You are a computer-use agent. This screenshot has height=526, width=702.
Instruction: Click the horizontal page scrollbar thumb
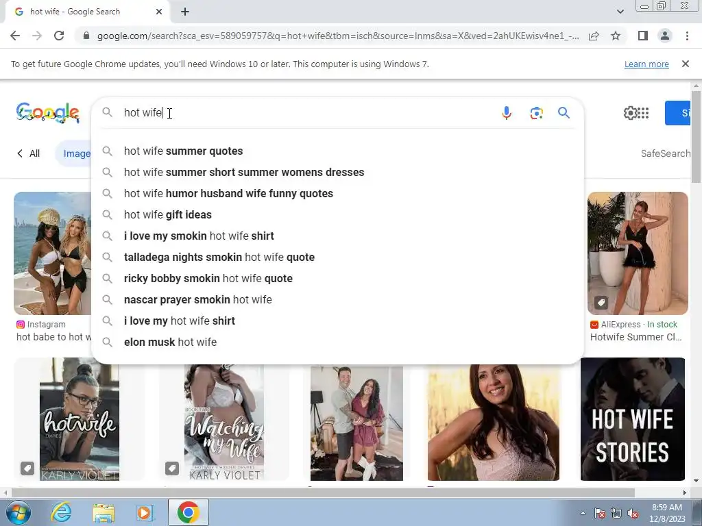point(323,492)
